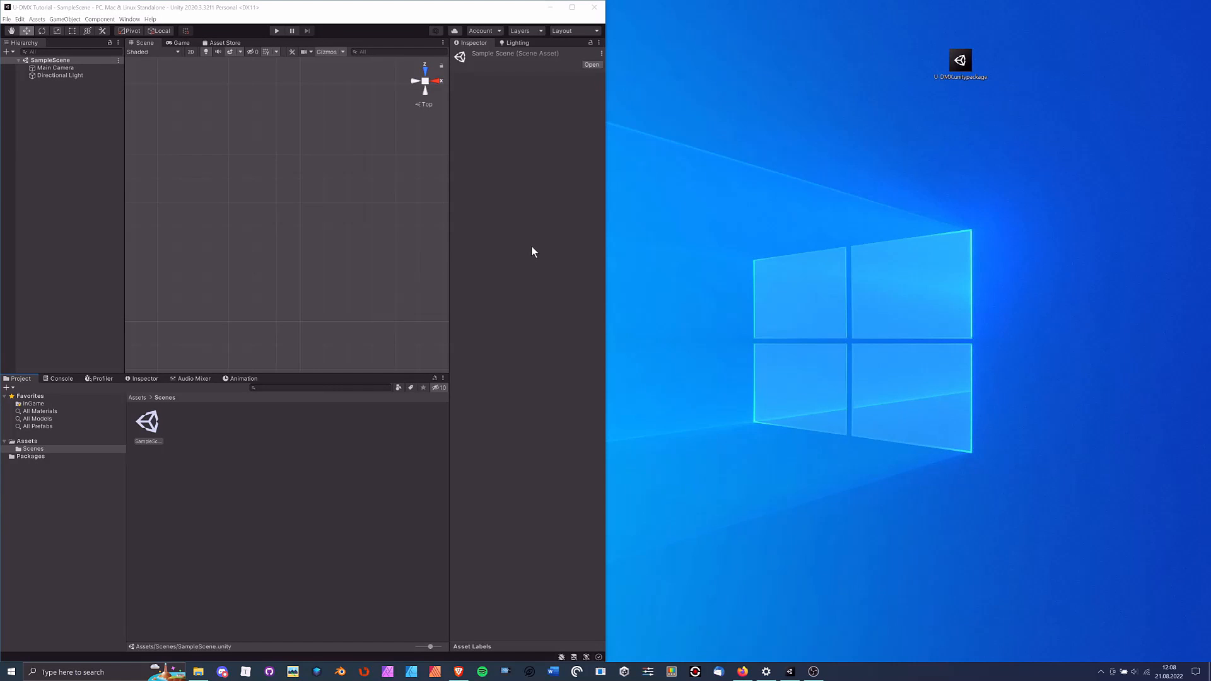
Task: Click Open button for Sample Scene asset
Action: pos(592,64)
